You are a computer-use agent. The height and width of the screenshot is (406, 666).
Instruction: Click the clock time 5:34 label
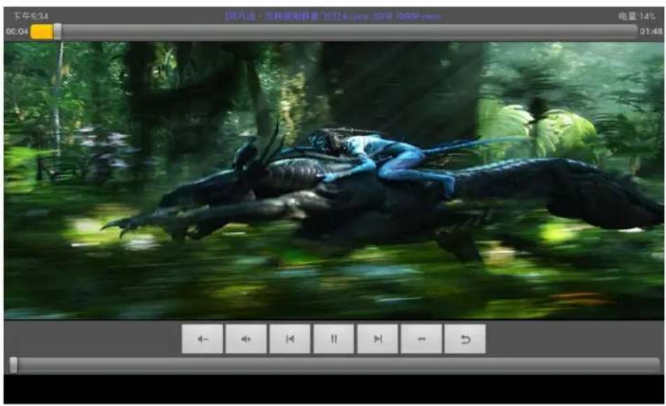pos(31,16)
